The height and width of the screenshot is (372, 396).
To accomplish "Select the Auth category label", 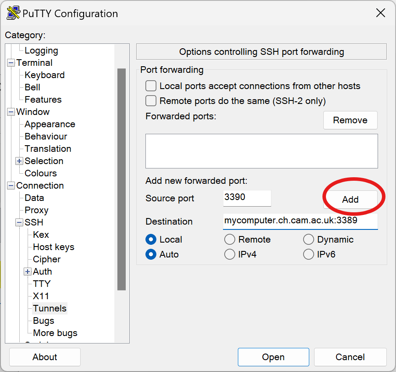I will [42, 272].
